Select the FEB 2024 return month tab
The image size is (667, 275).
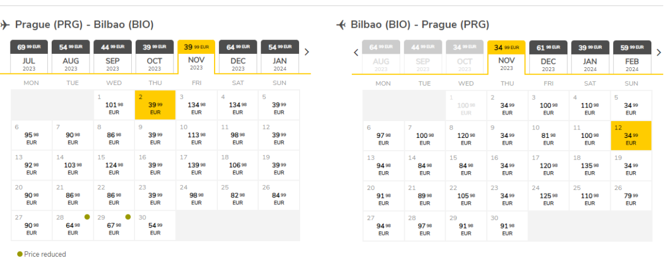point(631,57)
